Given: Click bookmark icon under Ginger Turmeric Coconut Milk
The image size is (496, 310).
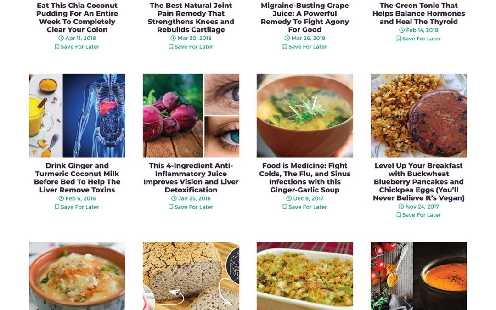Looking at the screenshot, I should click(x=57, y=207).
